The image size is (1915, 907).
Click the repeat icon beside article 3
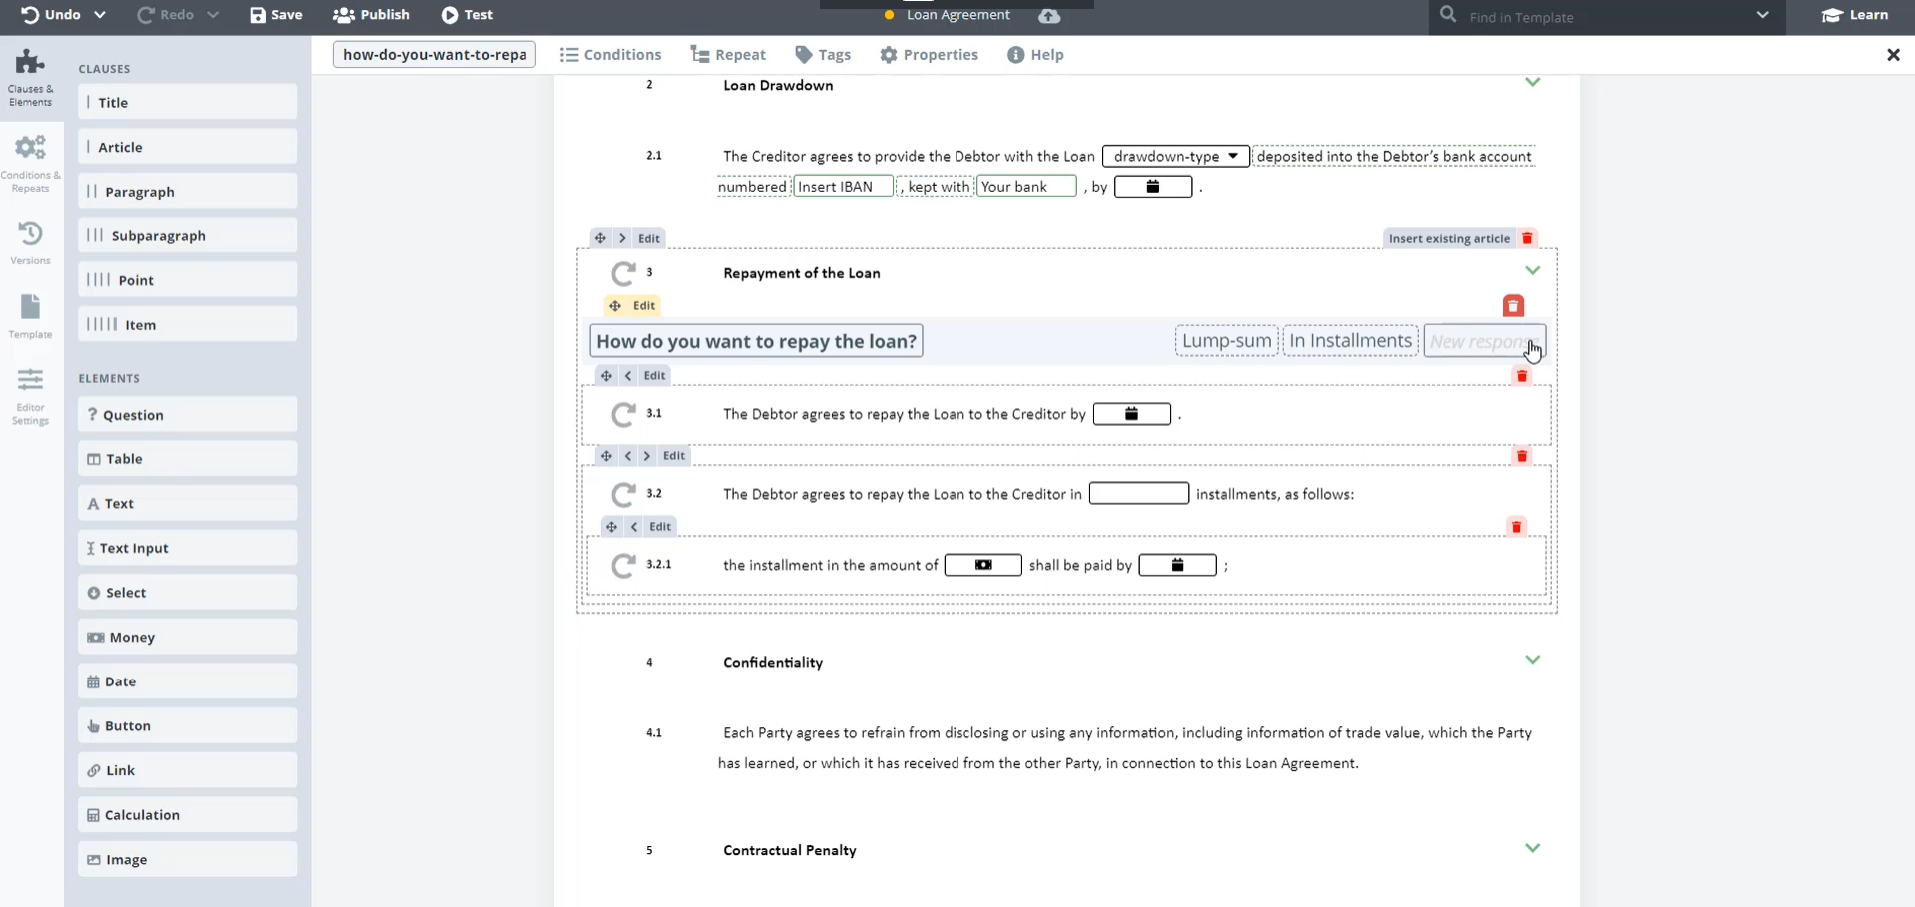click(623, 273)
